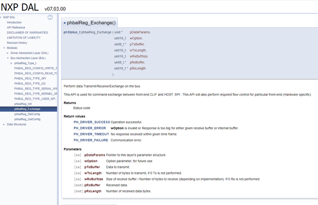Image resolution: width=318 pixels, height=205 pixels.
Task: Click pRxLength in the function signature
Action: tap(138, 69)
